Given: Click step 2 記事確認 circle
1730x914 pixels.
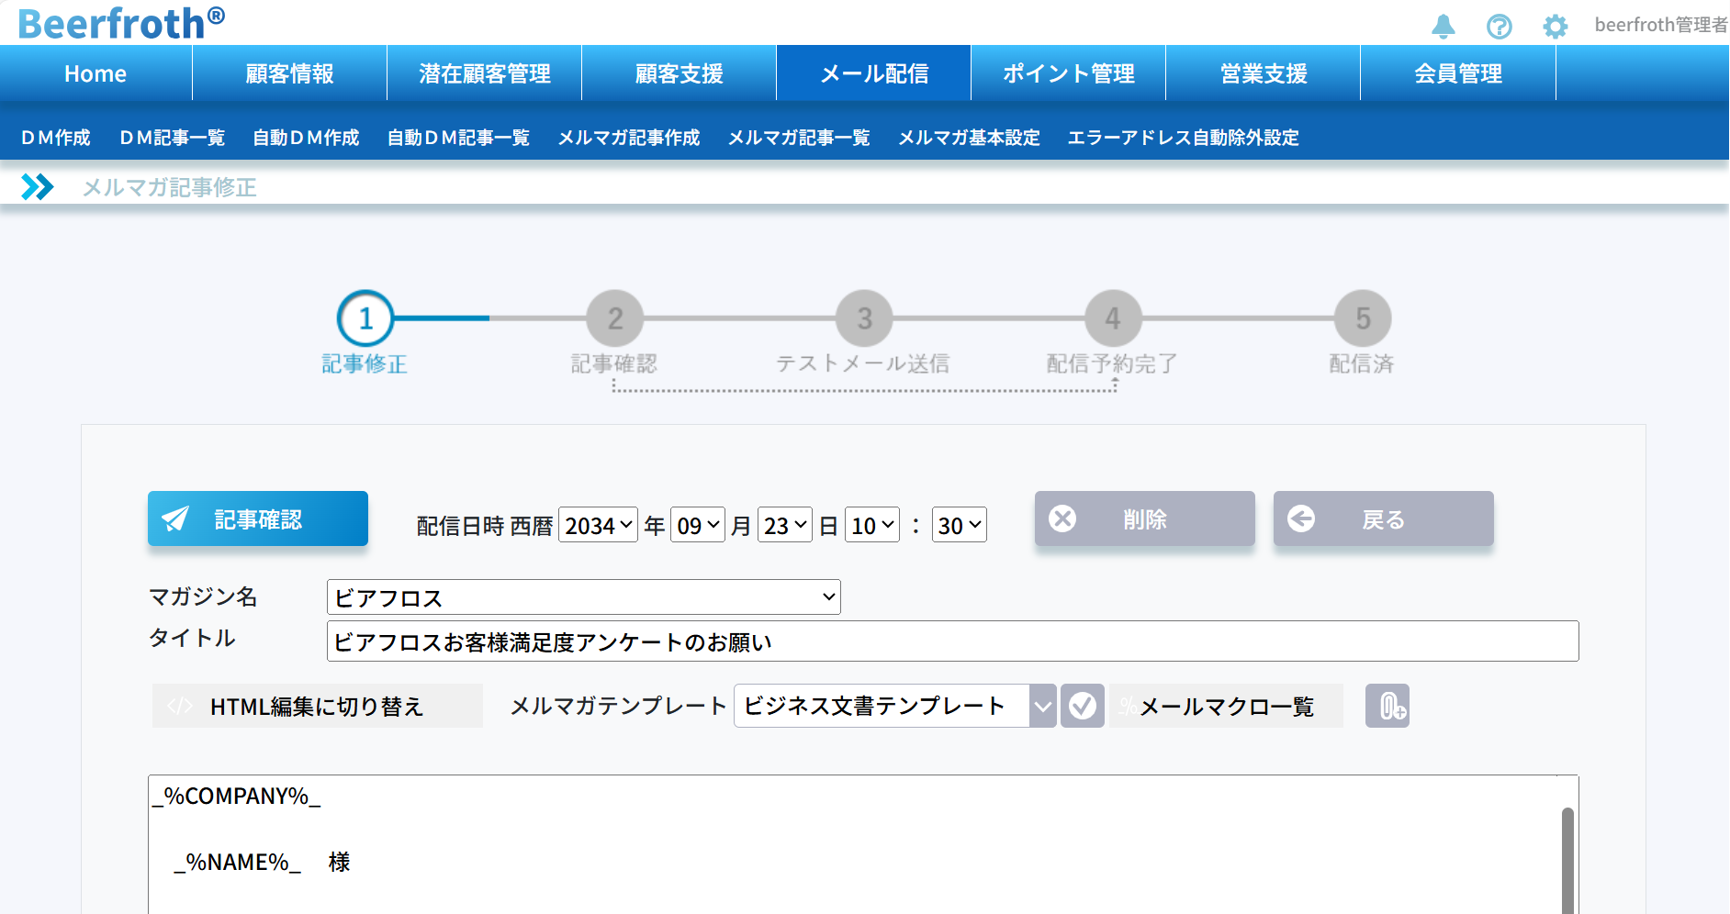Looking at the screenshot, I should pyautogui.click(x=614, y=318).
